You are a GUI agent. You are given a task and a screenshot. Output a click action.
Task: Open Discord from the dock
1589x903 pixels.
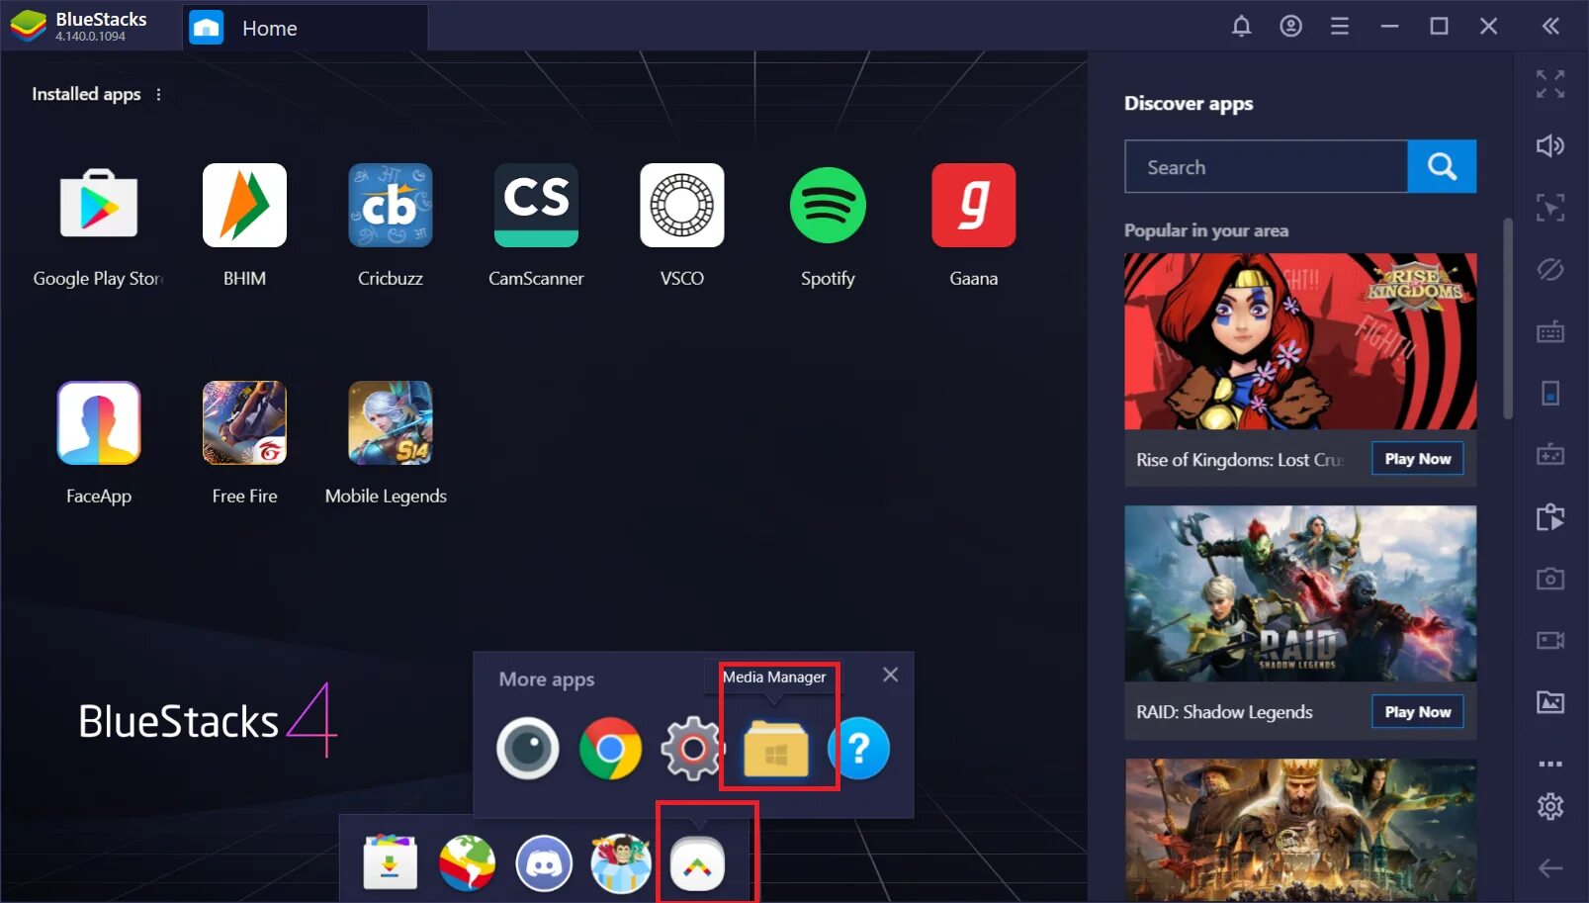click(544, 863)
